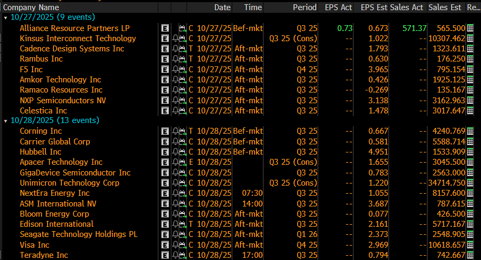The width and height of the screenshot is (481, 260).
Task: Click the alert bell for GigaDevice Semiconductor Inc
Action: [x=175, y=173]
